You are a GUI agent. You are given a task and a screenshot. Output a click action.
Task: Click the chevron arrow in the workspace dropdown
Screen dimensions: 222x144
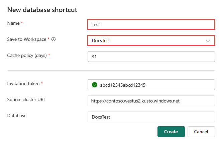click(x=208, y=41)
